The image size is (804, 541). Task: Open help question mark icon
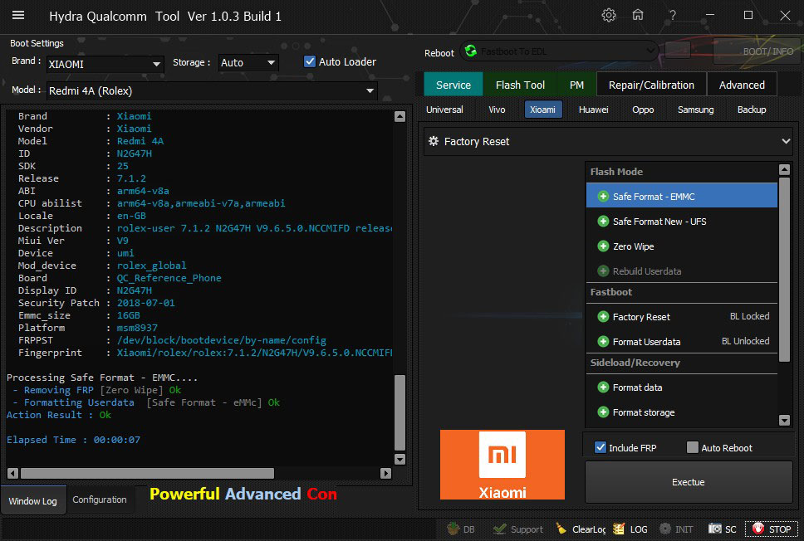672,16
